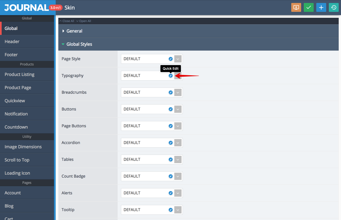Quick Edit the Buttons setting
This screenshot has width=341, height=220.
(171, 109)
